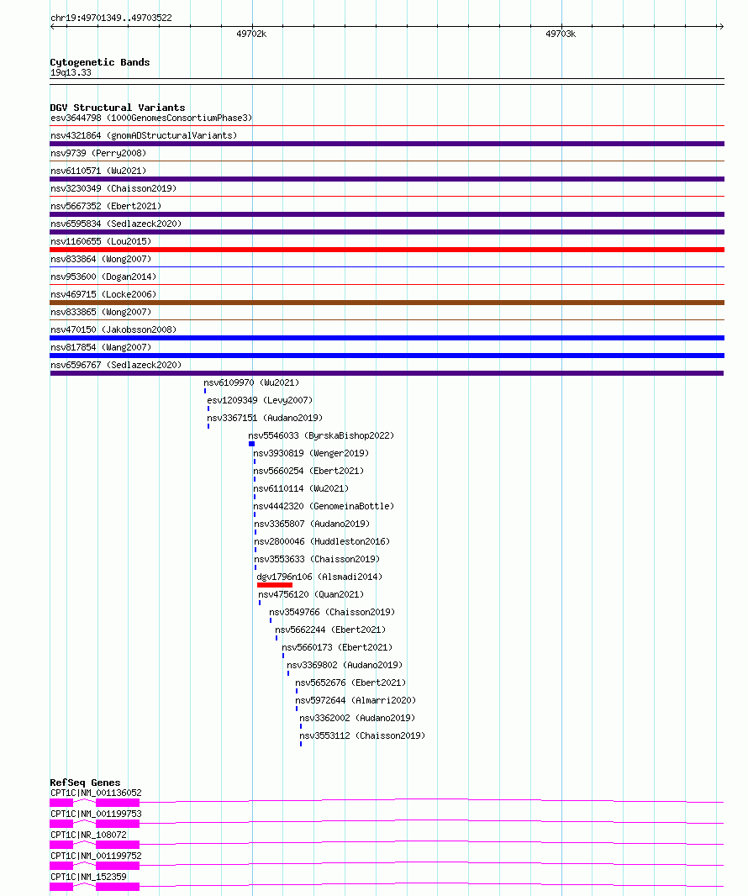Select nsv817854 (Wang2007) label
This screenshot has width=748, height=896.
101,347
